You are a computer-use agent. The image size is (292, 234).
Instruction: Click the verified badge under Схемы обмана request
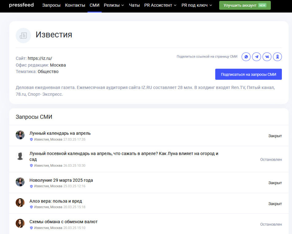[x=31, y=228]
